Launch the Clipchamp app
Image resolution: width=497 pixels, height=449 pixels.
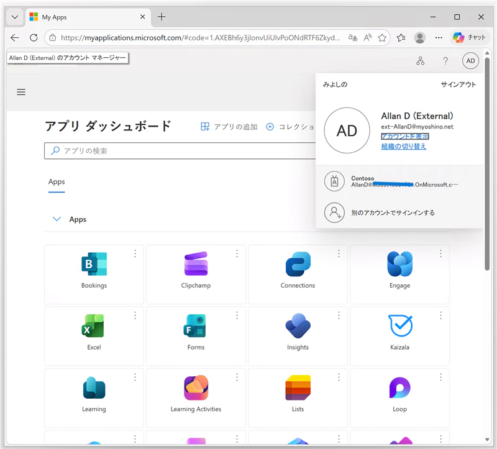pyautogui.click(x=196, y=274)
